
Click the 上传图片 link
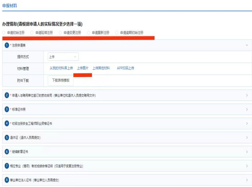point(83,68)
